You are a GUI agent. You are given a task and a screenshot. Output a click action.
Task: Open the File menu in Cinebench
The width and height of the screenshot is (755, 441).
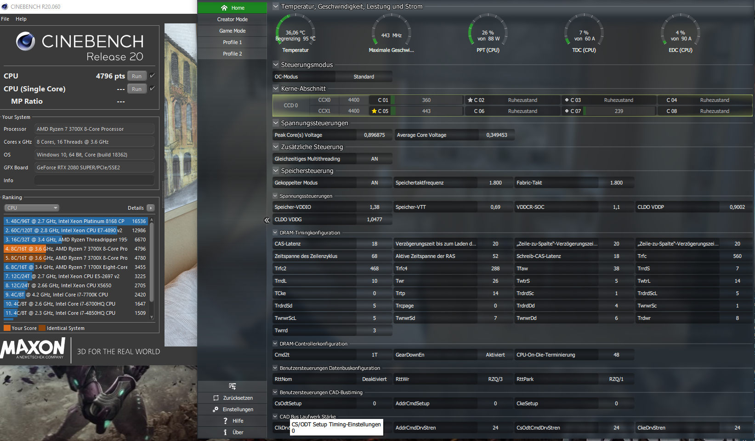pos(5,19)
